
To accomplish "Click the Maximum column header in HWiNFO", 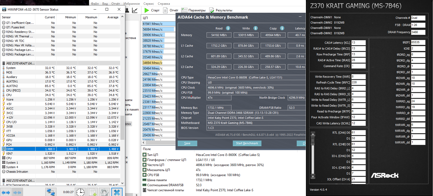I will [x=91, y=17].
